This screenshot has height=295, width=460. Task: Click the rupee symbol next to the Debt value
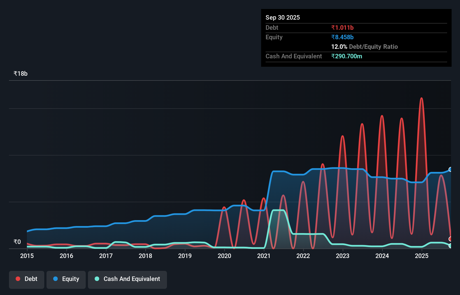point(333,27)
